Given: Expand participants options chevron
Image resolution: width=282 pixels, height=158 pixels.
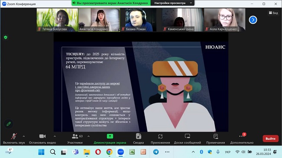Looking at the screenshot, I should click(x=89, y=136).
